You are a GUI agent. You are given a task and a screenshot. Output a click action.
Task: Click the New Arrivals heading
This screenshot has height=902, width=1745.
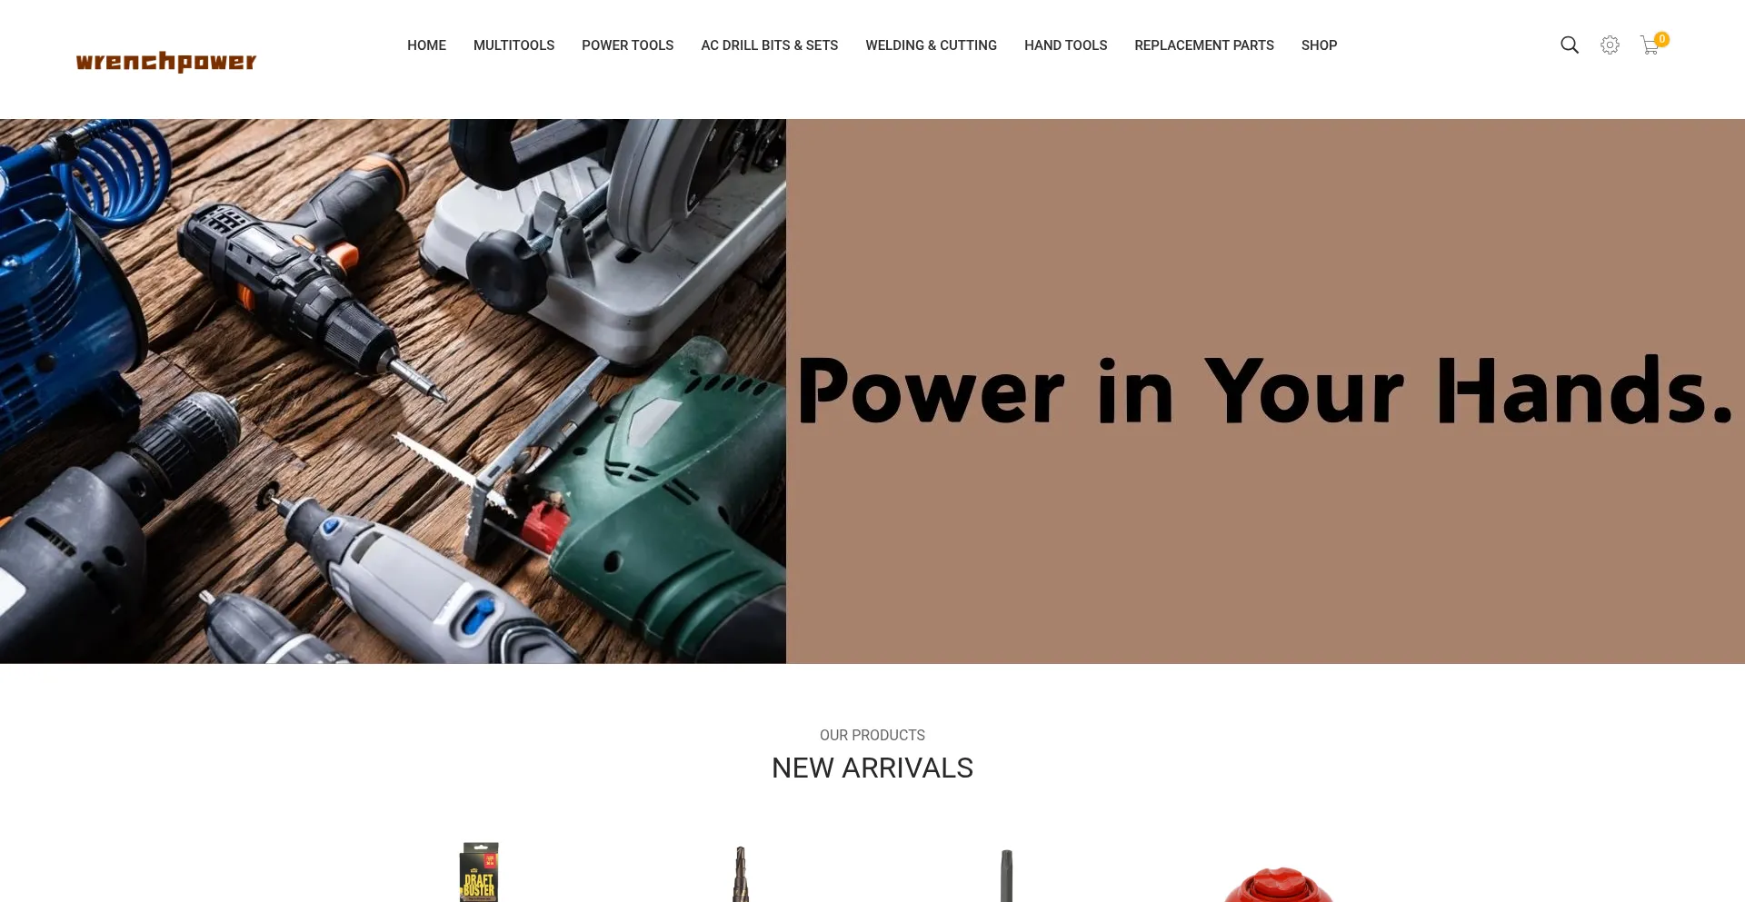[x=872, y=768]
